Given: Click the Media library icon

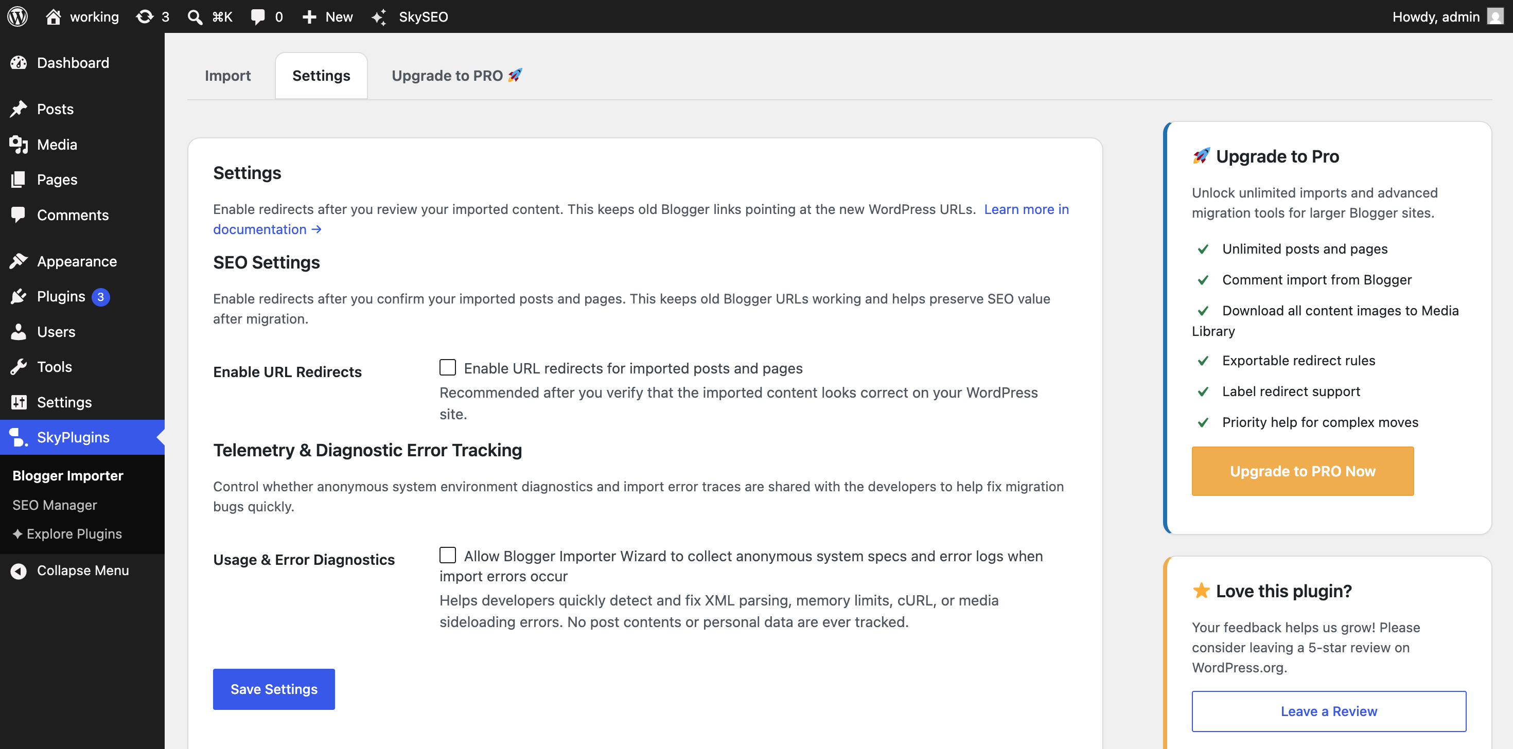Looking at the screenshot, I should [x=19, y=144].
